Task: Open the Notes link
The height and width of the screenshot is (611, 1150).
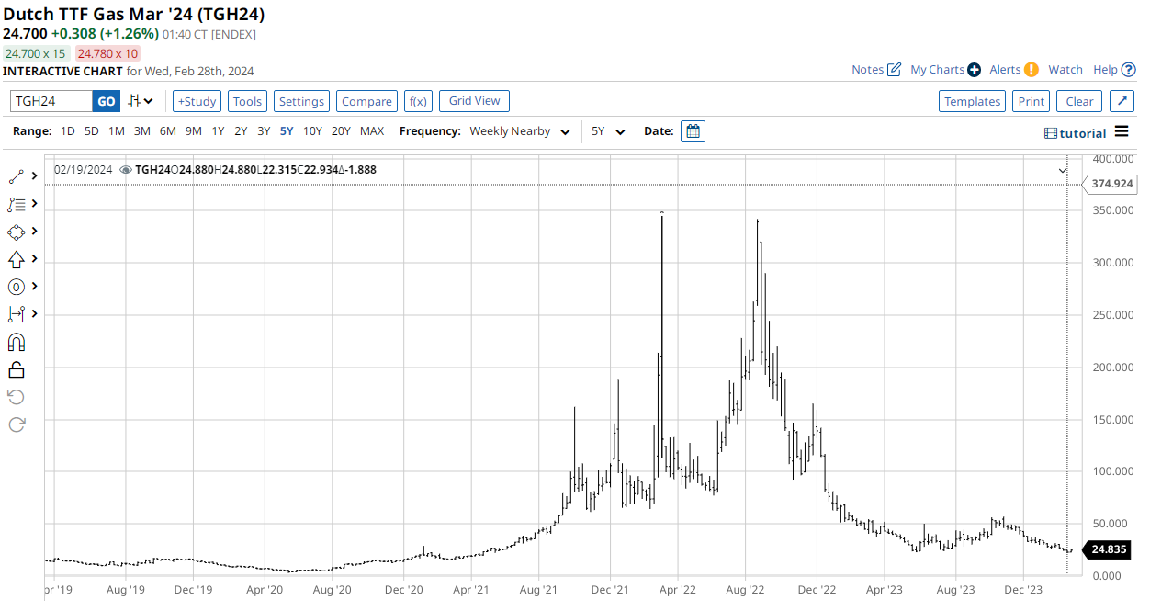Action: tap(867, 70)
